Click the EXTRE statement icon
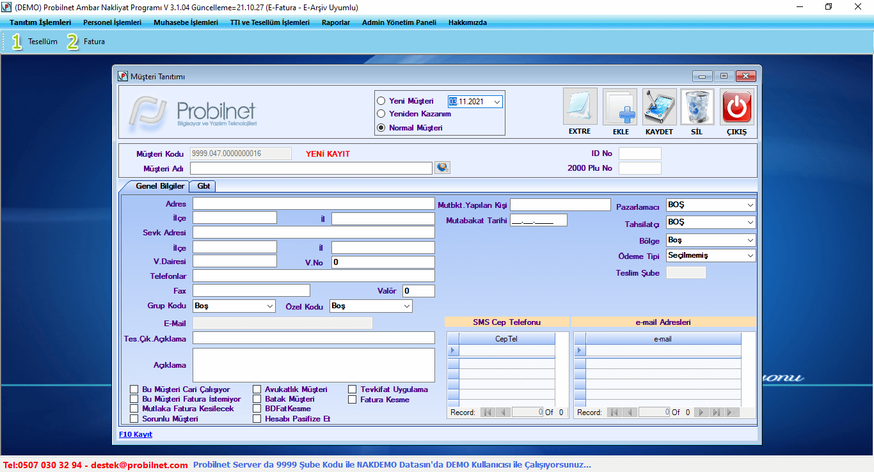This screenshot has height=472, width=874. (580, 107)
